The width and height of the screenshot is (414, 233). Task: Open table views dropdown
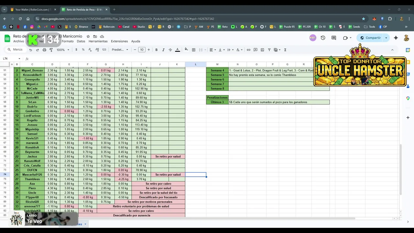(x=277, y=50)
